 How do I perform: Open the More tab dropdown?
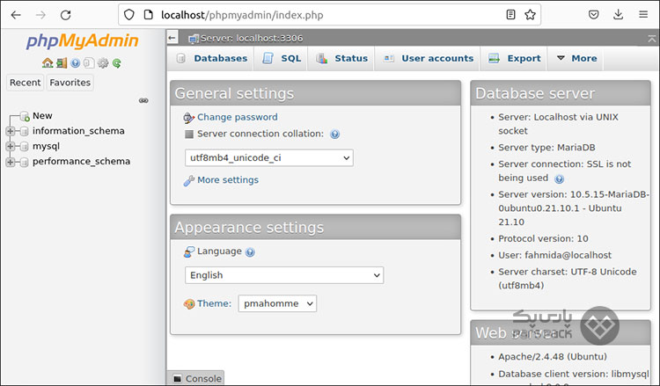tap(576, 58)
